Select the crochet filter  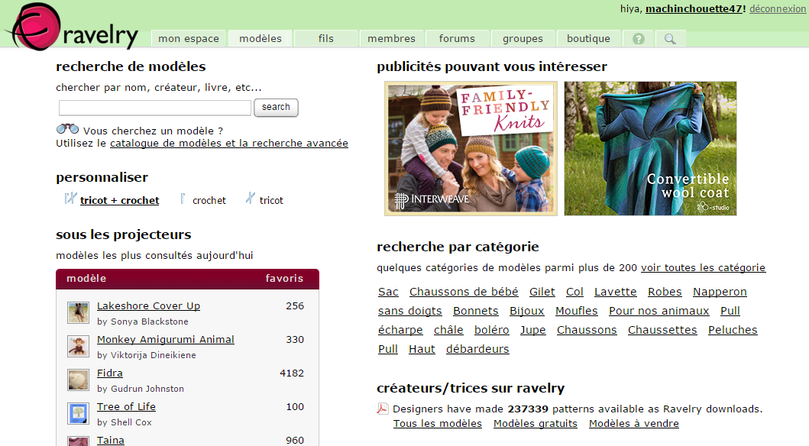(x=209, y=201)
